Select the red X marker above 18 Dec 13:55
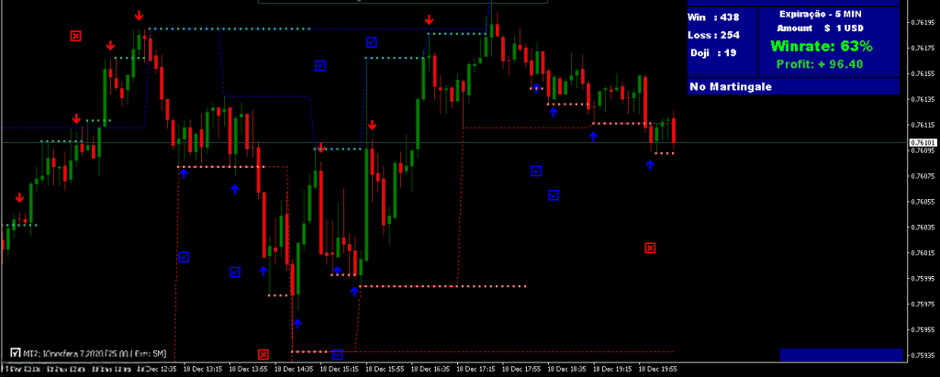940x377 pixels. [x=263, y=354]
